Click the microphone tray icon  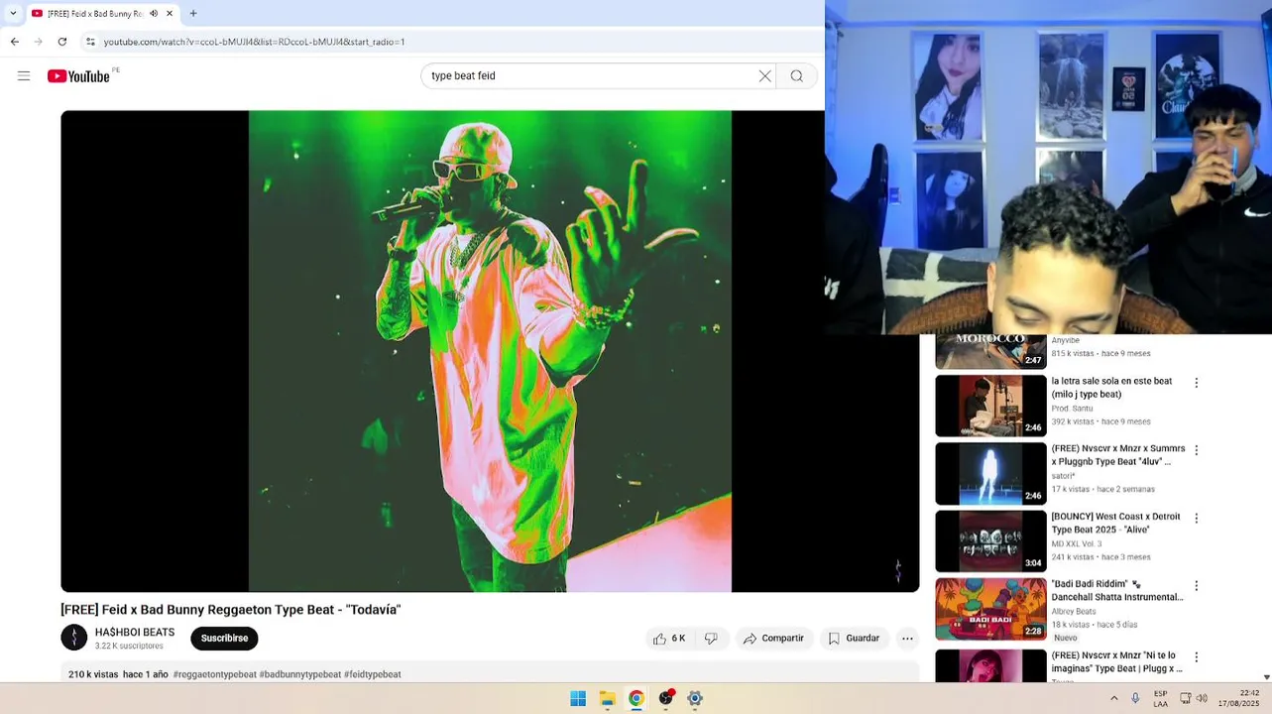[x=1135, y=698]
